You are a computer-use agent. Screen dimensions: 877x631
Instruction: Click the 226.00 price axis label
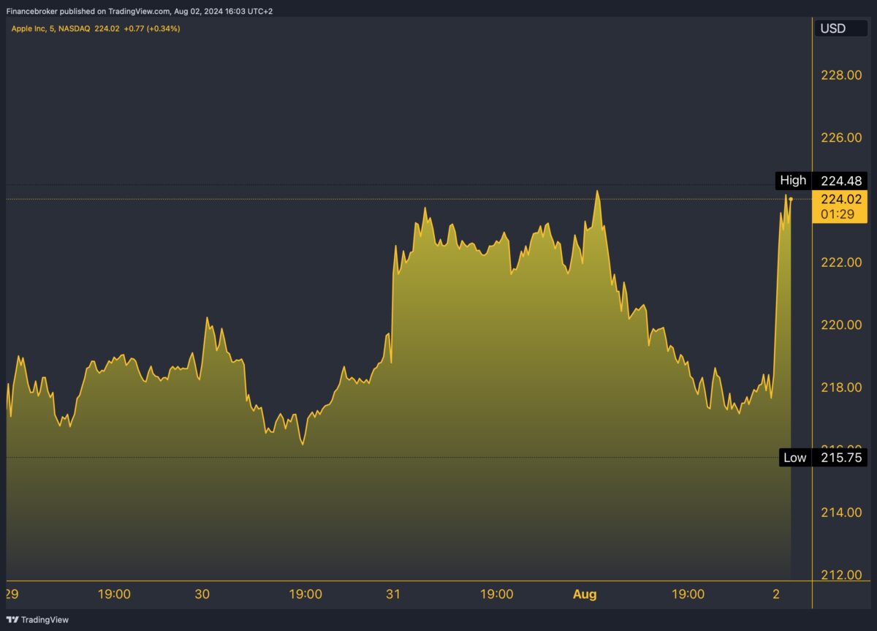[842, 138]
